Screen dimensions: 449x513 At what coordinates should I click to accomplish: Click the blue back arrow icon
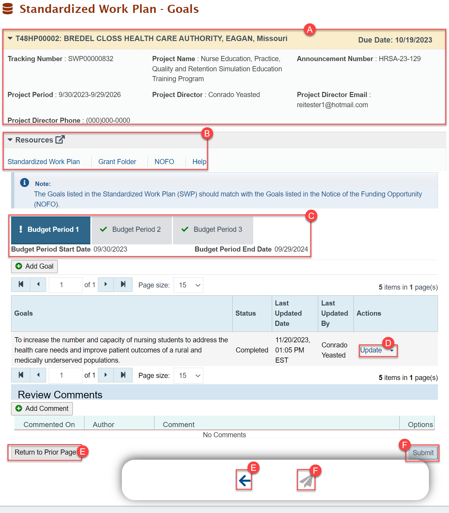click(244, 481)
